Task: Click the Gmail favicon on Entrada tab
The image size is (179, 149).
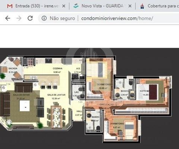Action: click(x=10, y=6)
